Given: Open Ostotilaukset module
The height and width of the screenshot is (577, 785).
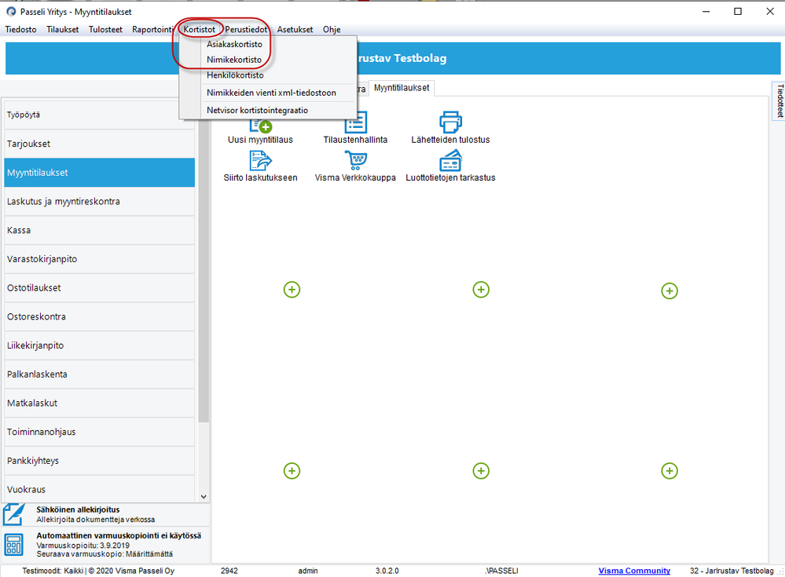Looking at the screenshot, I should click(99, 288).
